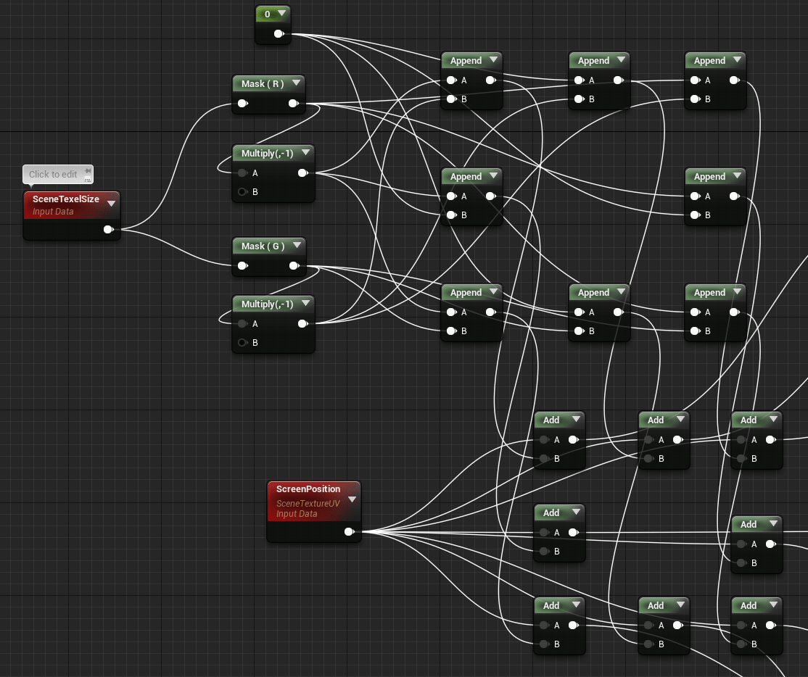
Task: Click the output pin of ScreenPosition
Action: click(349, 531)
